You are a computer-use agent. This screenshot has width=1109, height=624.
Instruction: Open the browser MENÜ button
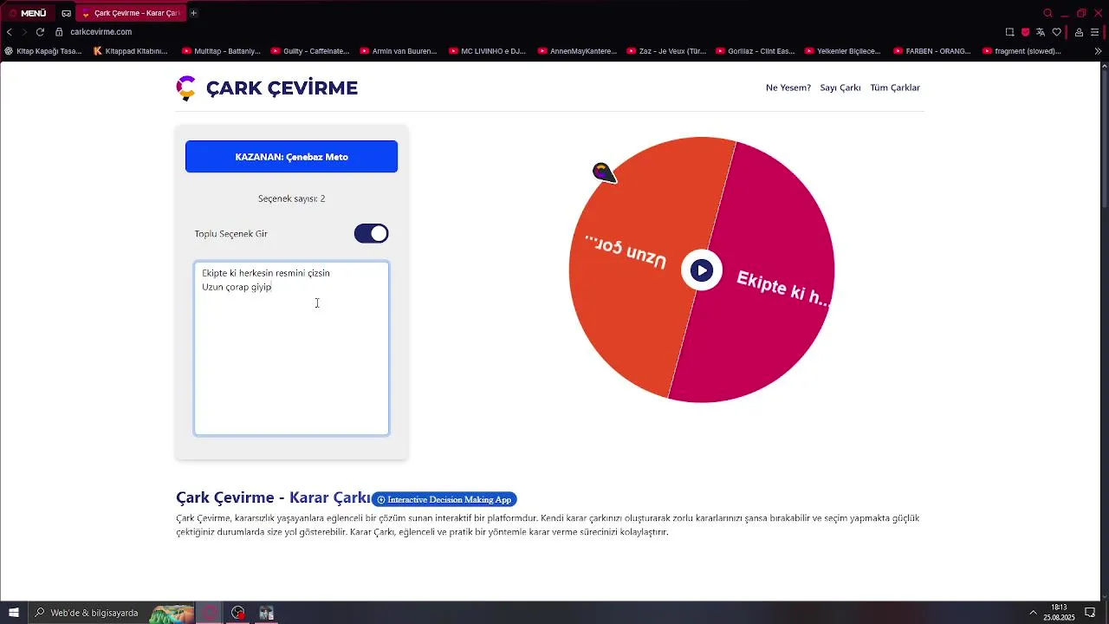(x=27, y=13)
